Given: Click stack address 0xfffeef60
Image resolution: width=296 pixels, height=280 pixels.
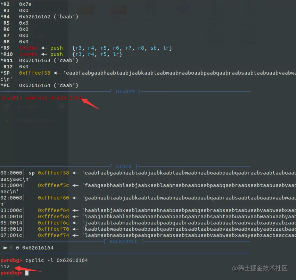Looking at the screenshot, I should coord(54,198).
